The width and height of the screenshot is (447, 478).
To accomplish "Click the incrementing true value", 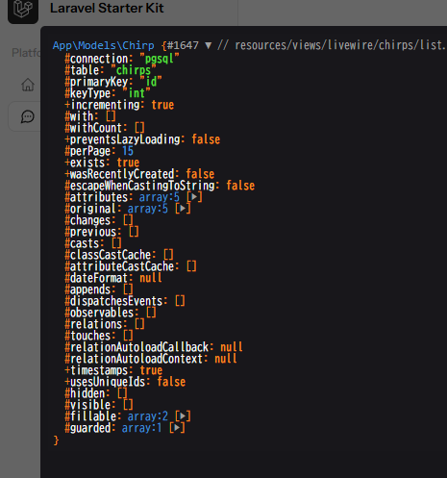I will tap(162, 105).
